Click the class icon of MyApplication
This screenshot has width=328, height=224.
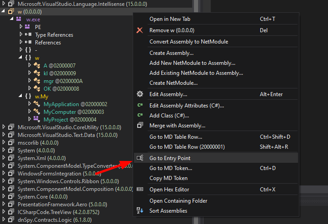click(x=37, y=104)
